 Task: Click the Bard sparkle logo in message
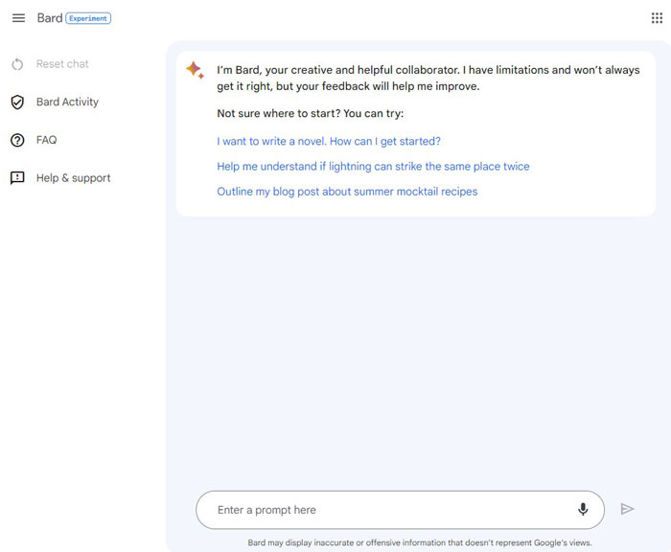(x=196, y=70)
